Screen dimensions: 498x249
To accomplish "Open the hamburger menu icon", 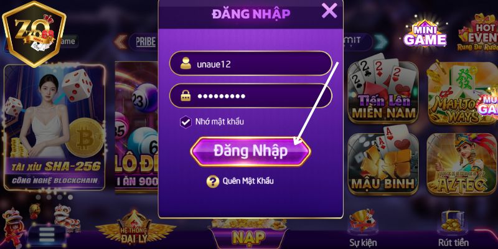I will pyautogui.click(x=46, y=236).
